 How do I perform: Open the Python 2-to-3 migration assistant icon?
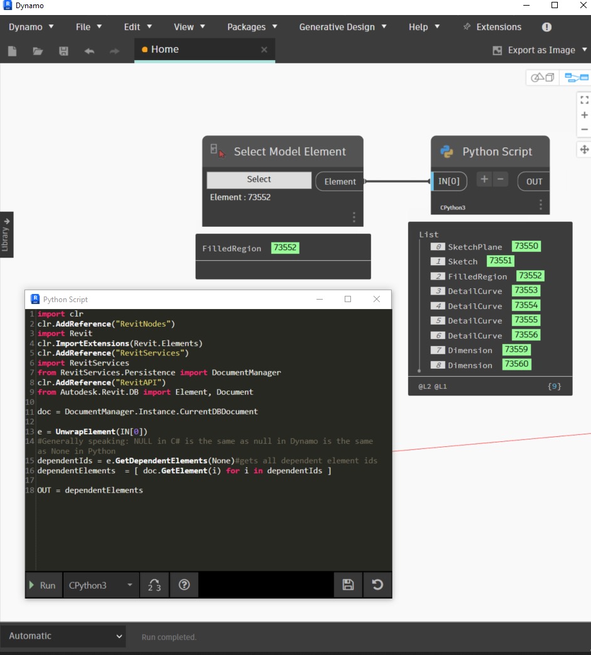tap(154, 584)
